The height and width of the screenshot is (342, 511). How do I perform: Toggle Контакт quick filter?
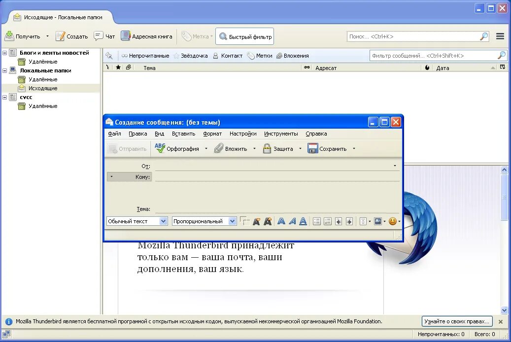[228, 56]
